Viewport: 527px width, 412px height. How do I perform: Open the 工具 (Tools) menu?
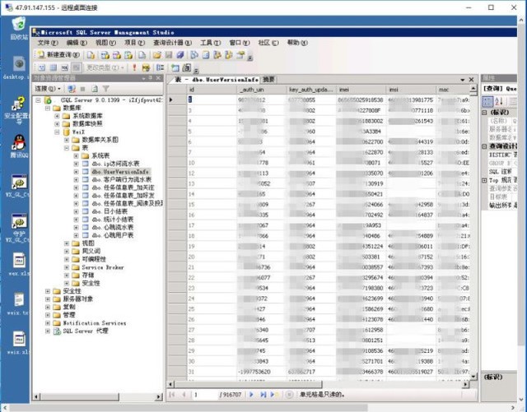210,42
